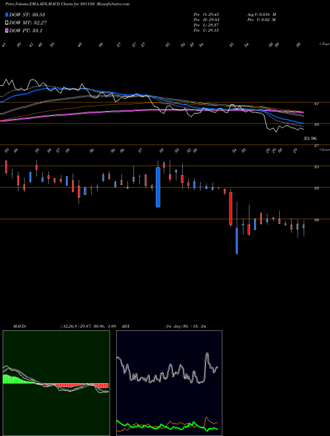Select the 'DOW ST: 30.53' legend label
330x436 pixels.
(x=27, y=15)
